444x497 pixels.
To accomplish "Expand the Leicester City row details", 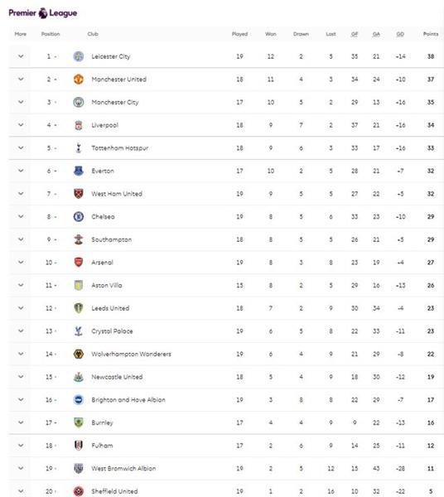I will coord(21,56).
